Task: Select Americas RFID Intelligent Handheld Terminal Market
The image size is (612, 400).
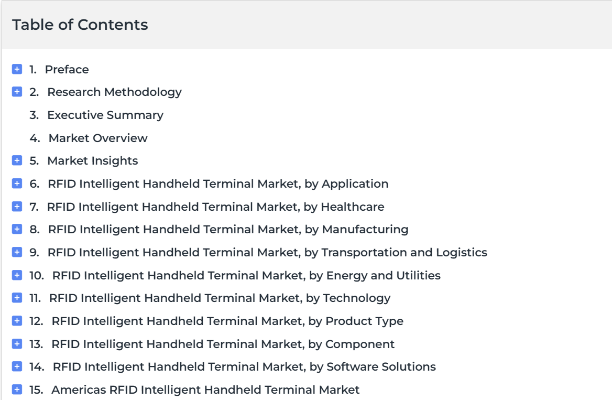Action: coord(205,390)
